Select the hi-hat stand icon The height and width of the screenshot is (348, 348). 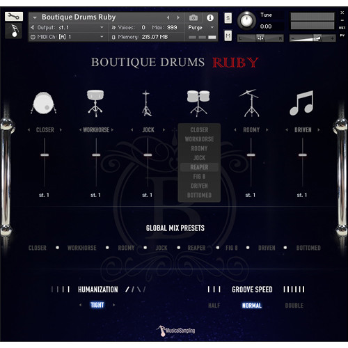pyautogui.click(x=146, y=103)
